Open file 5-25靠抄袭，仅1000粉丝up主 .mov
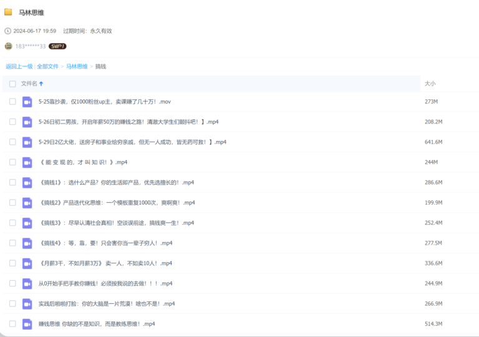 [x=104, y=102]
